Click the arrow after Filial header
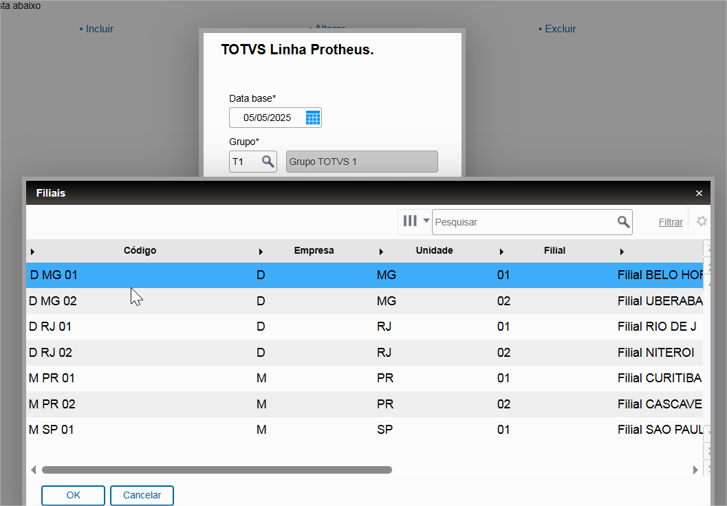The width and height of the screenshot is (727, 506). coord(622,252)
